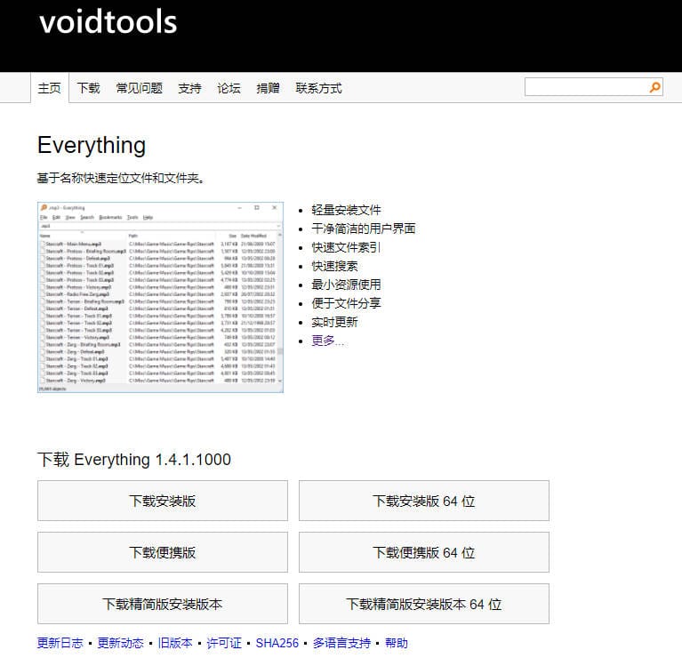Go to 常见问题 in the nav bar

(x=140, y=88)
